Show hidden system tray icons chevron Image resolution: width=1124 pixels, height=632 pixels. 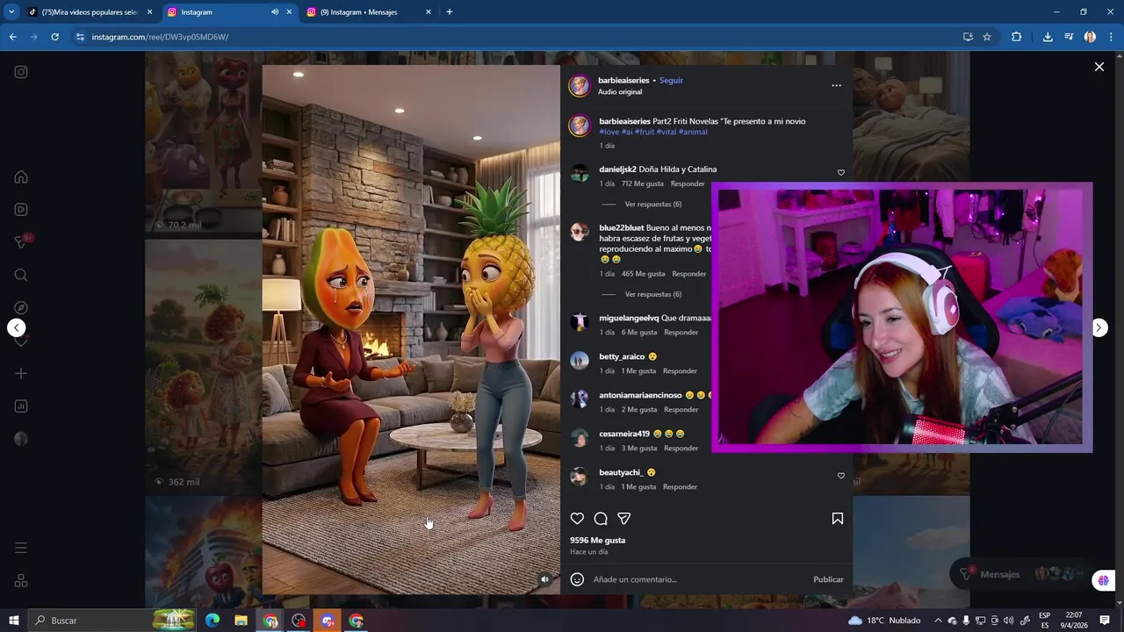pyautogui.click(x=938, y=621)
